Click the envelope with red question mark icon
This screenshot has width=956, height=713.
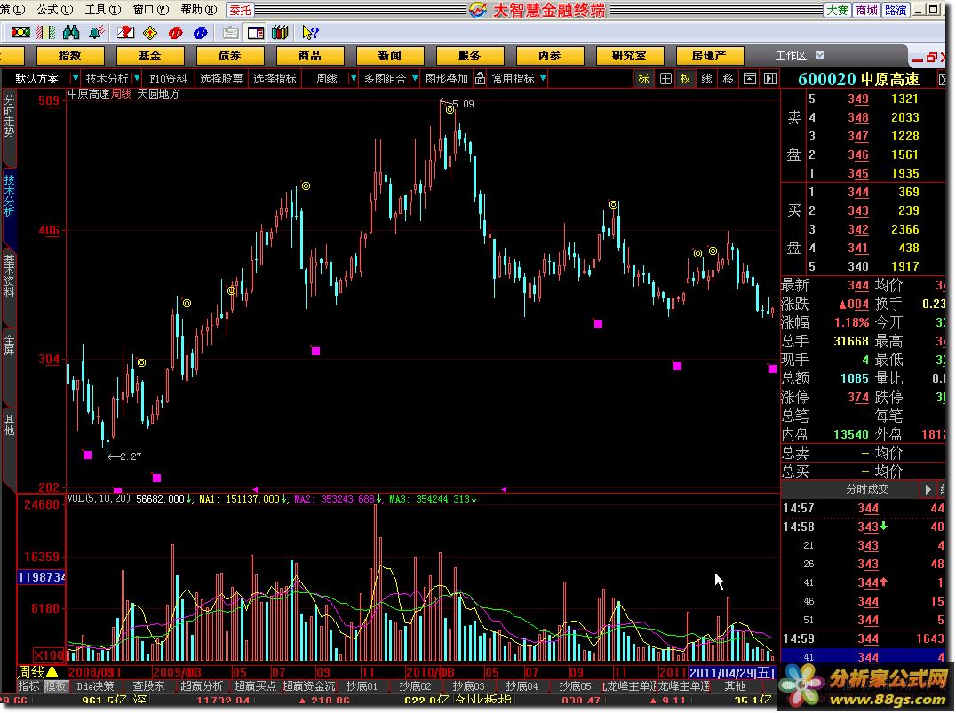[x=125, y=32]
